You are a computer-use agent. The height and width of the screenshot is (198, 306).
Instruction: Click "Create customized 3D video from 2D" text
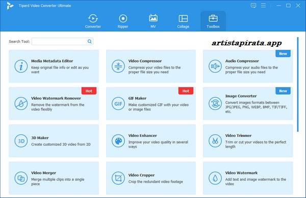[61, 144]
